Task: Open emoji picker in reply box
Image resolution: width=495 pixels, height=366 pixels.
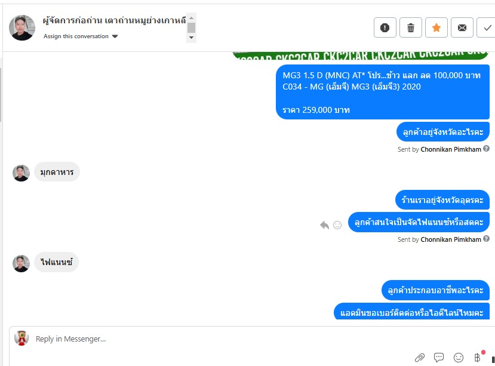Action: pyautogui.click(x=459, y=358)
